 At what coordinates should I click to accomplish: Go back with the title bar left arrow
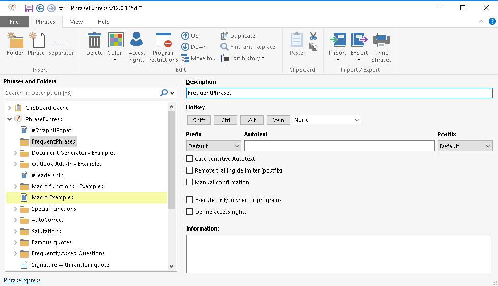click(40, 8)
